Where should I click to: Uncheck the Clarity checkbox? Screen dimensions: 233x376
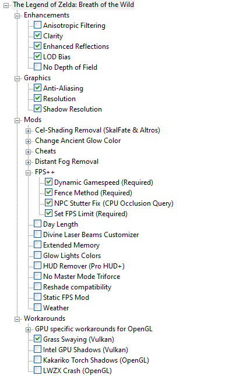click(x=37, y=35)
